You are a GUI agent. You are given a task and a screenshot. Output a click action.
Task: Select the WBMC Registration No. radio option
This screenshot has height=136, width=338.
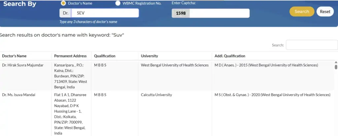point(118,3)
